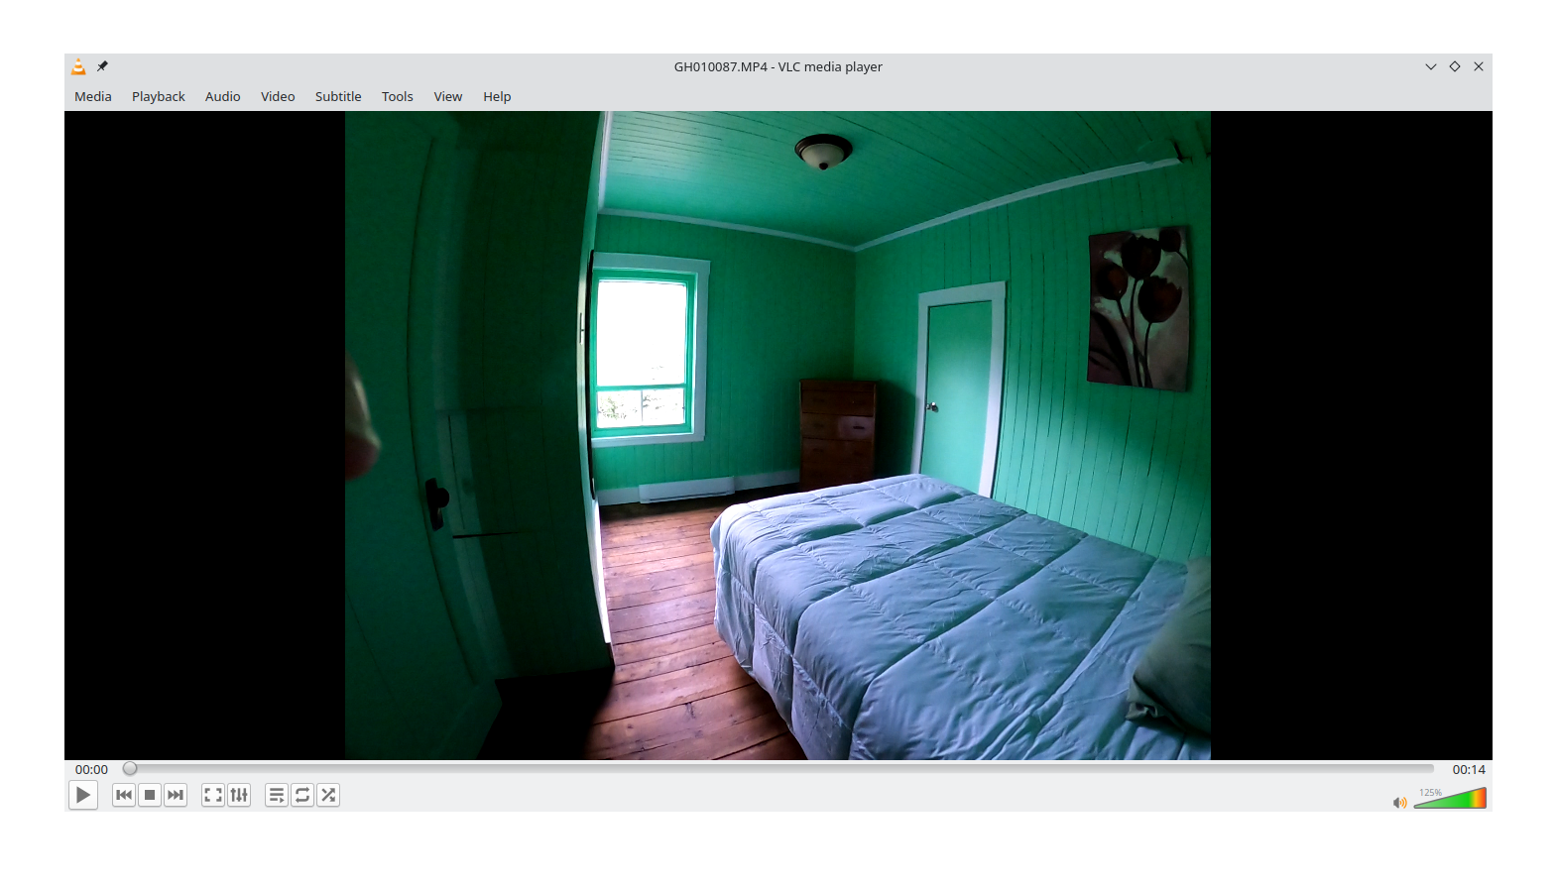Click the seek bar timeline
The height and width of the screenshot is (888, 1557).
(778, 768)
